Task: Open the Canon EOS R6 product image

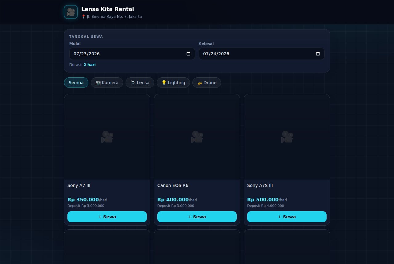Action: [x=197, y=137]
